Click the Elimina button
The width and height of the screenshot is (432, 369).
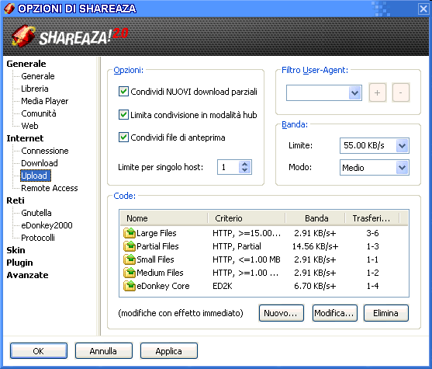[386, 313]
